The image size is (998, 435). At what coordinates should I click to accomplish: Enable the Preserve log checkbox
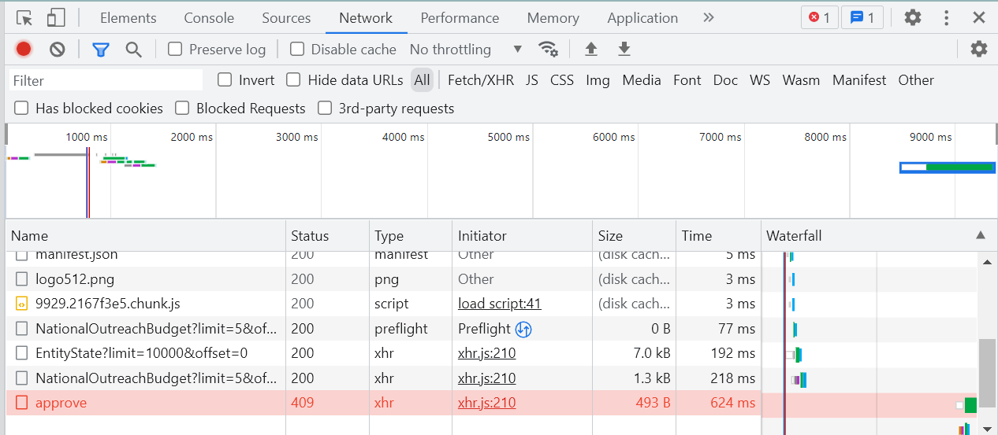[176, 50]
